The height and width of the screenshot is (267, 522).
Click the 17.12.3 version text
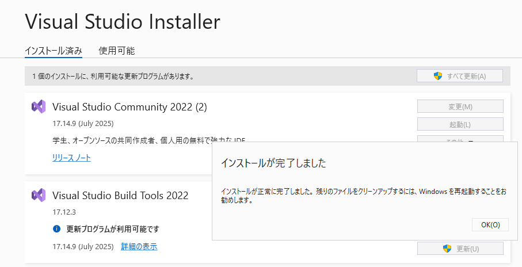tap(64, 212)
